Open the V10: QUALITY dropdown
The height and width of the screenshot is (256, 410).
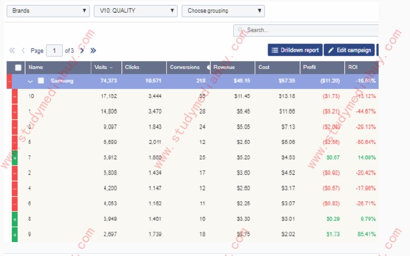coord(136,11)
